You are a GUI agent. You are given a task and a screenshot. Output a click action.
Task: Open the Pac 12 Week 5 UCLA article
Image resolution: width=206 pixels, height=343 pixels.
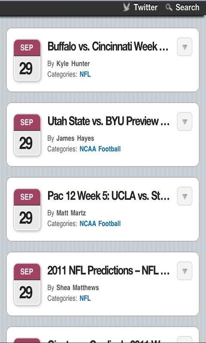pos(108,196)
